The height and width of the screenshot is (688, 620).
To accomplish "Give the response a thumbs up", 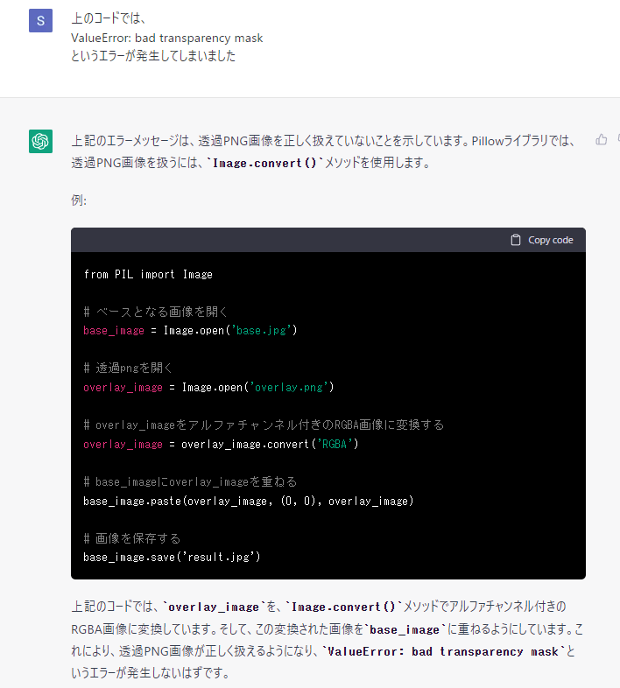I will pyautogui.click(x=601, y=139).
